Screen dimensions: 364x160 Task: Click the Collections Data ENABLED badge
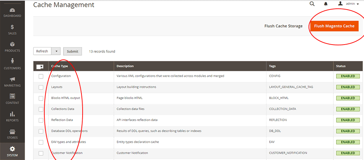(x=348, y=109)
